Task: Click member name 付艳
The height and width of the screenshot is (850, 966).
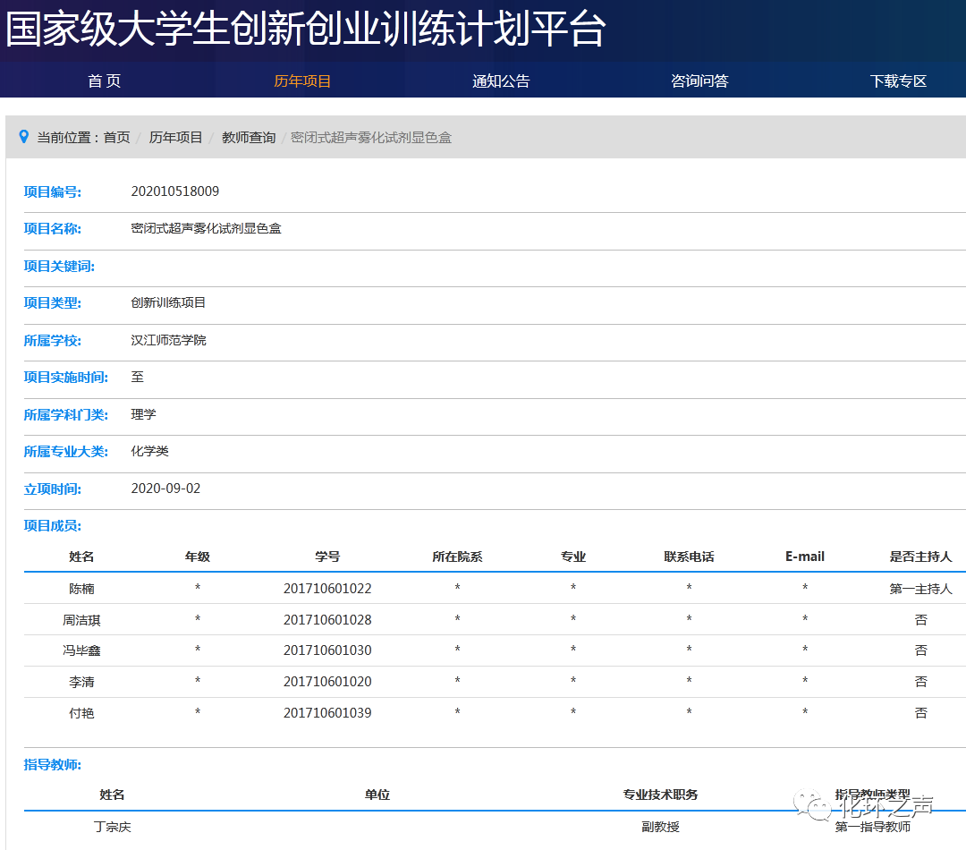Action: point(81,713)
